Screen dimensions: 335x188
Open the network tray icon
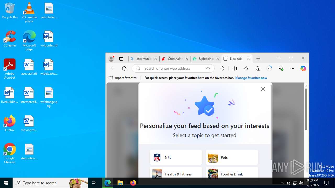[x=295, y=183]
